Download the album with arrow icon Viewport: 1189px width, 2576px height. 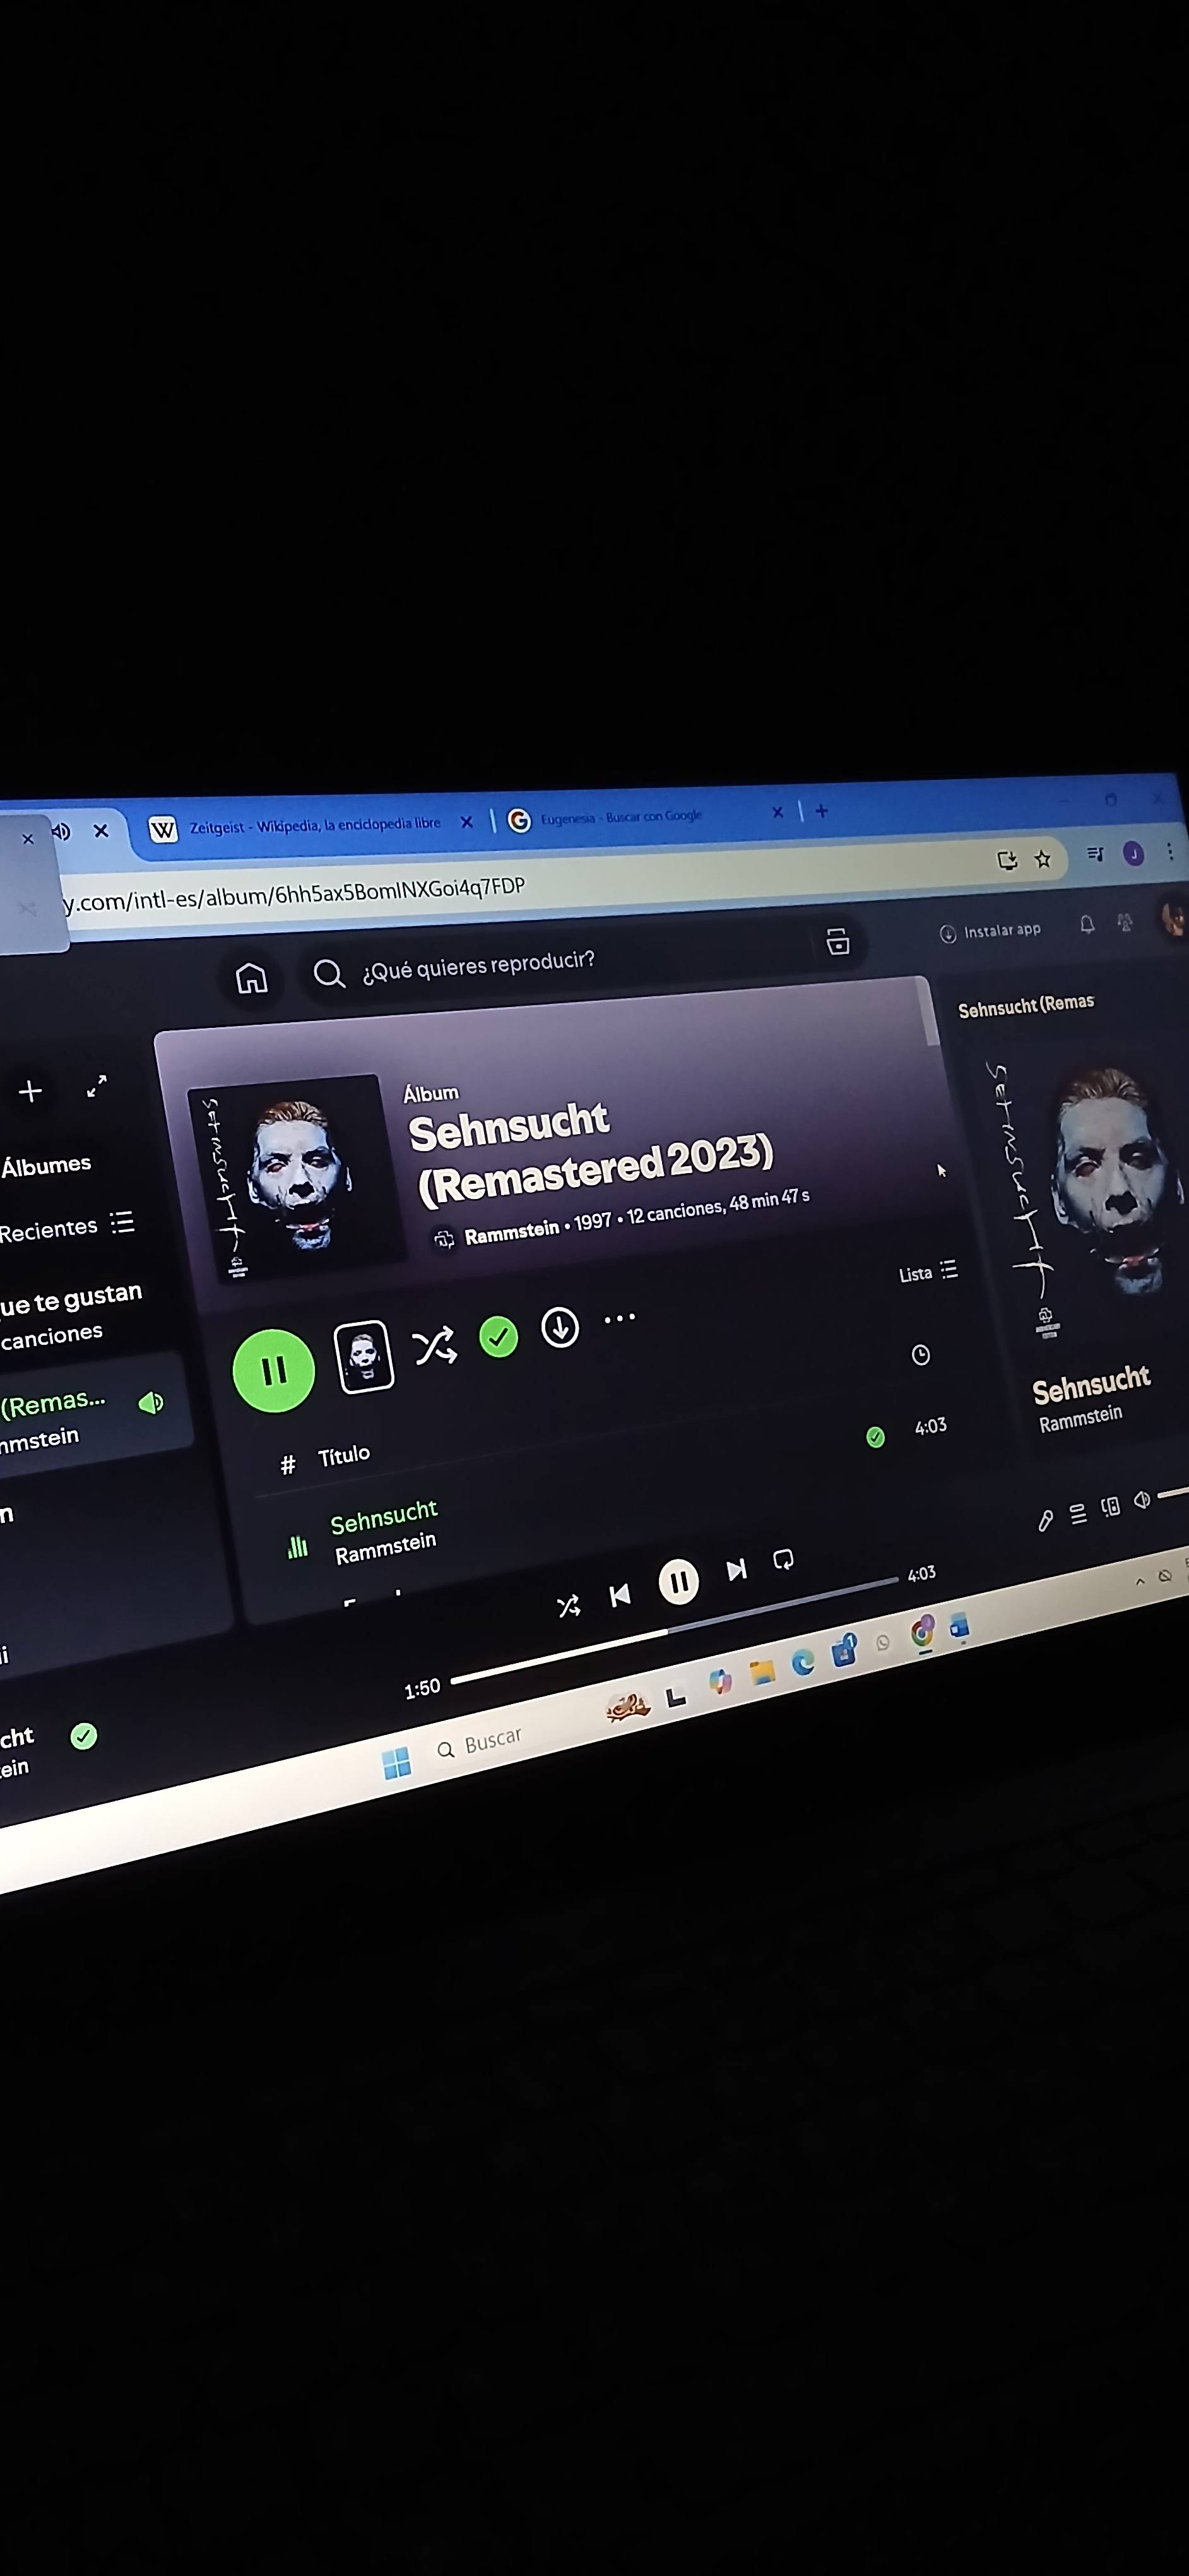pos(560,1327)
